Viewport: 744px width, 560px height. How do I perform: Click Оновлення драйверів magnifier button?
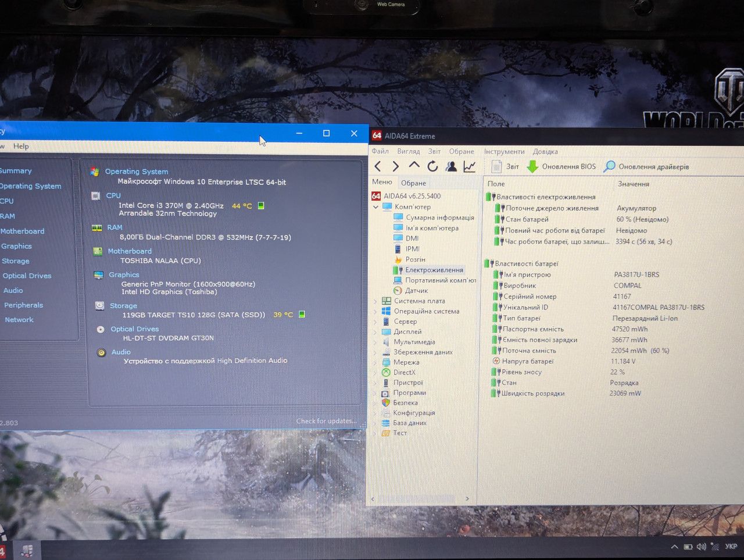pos(646,167)
